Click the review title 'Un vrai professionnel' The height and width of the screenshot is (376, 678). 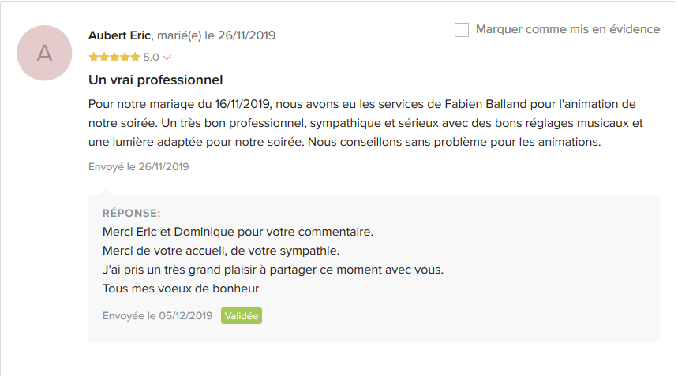[155, 80]
